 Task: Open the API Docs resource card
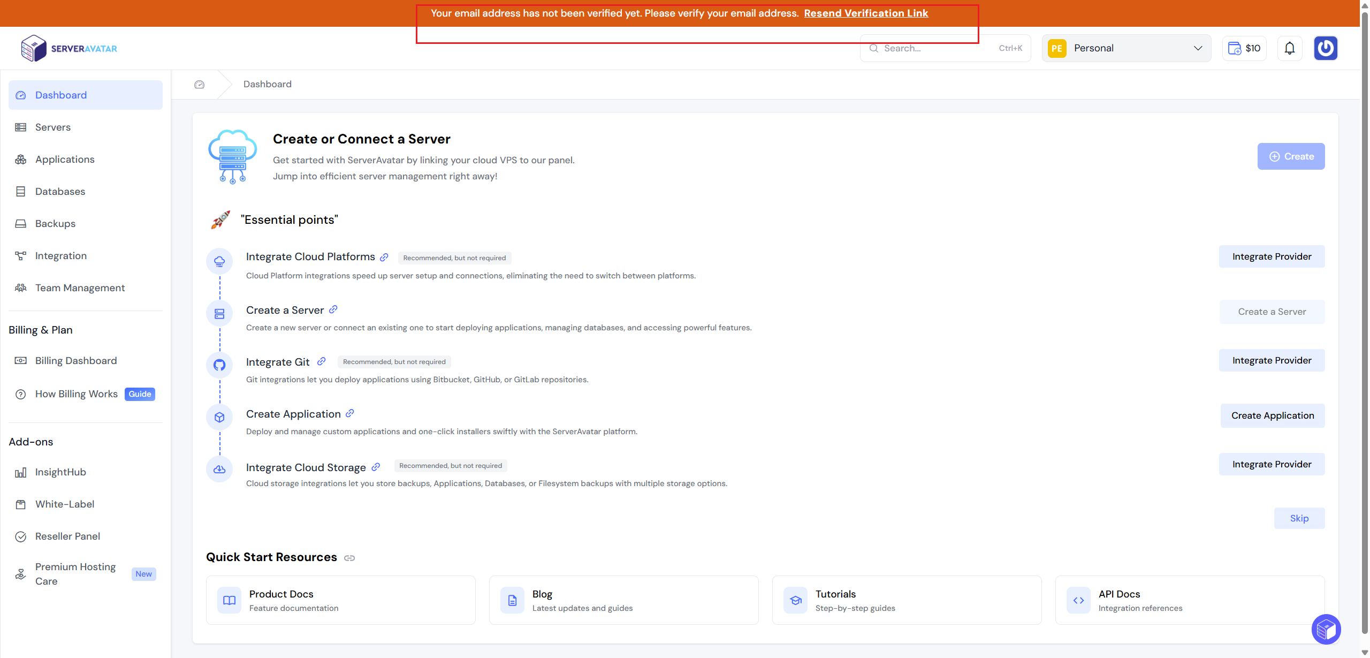tap(1190, 600)
